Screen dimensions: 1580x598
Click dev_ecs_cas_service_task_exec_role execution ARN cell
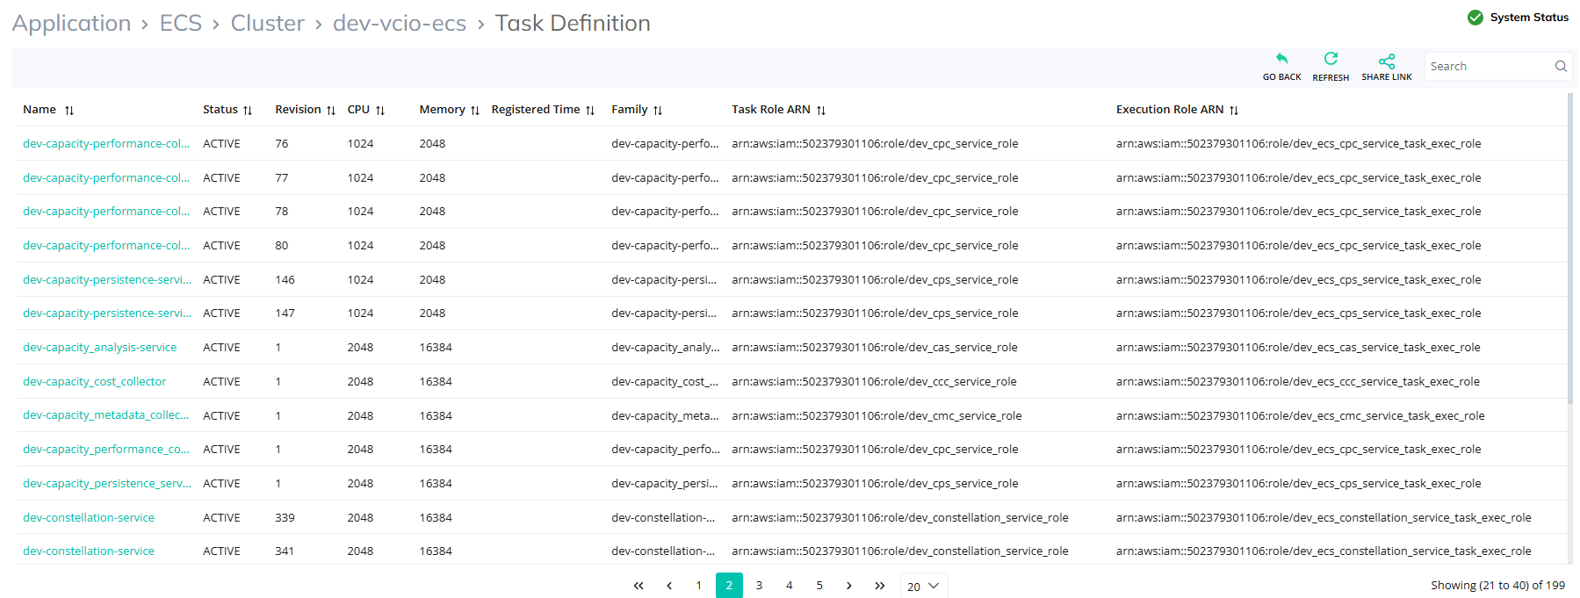[1298, 348]
